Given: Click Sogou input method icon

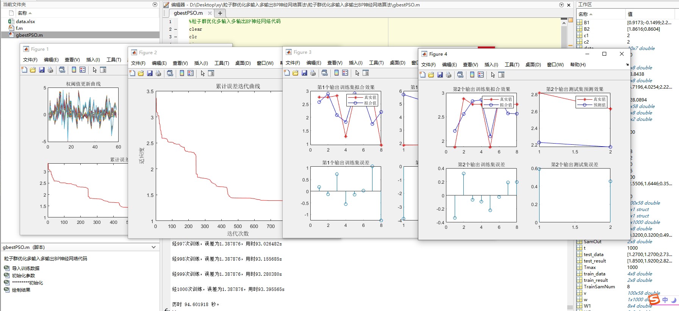Looking at the screenshot, I should tap(654, 300).
